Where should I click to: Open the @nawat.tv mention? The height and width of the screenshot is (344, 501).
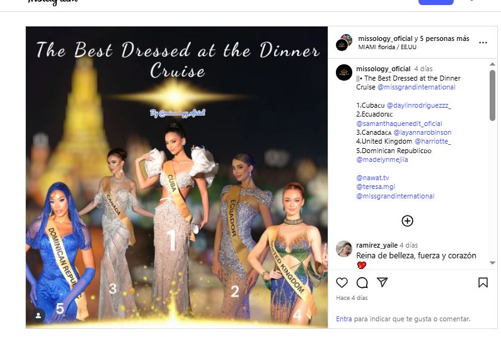click(x=372, y=178)
